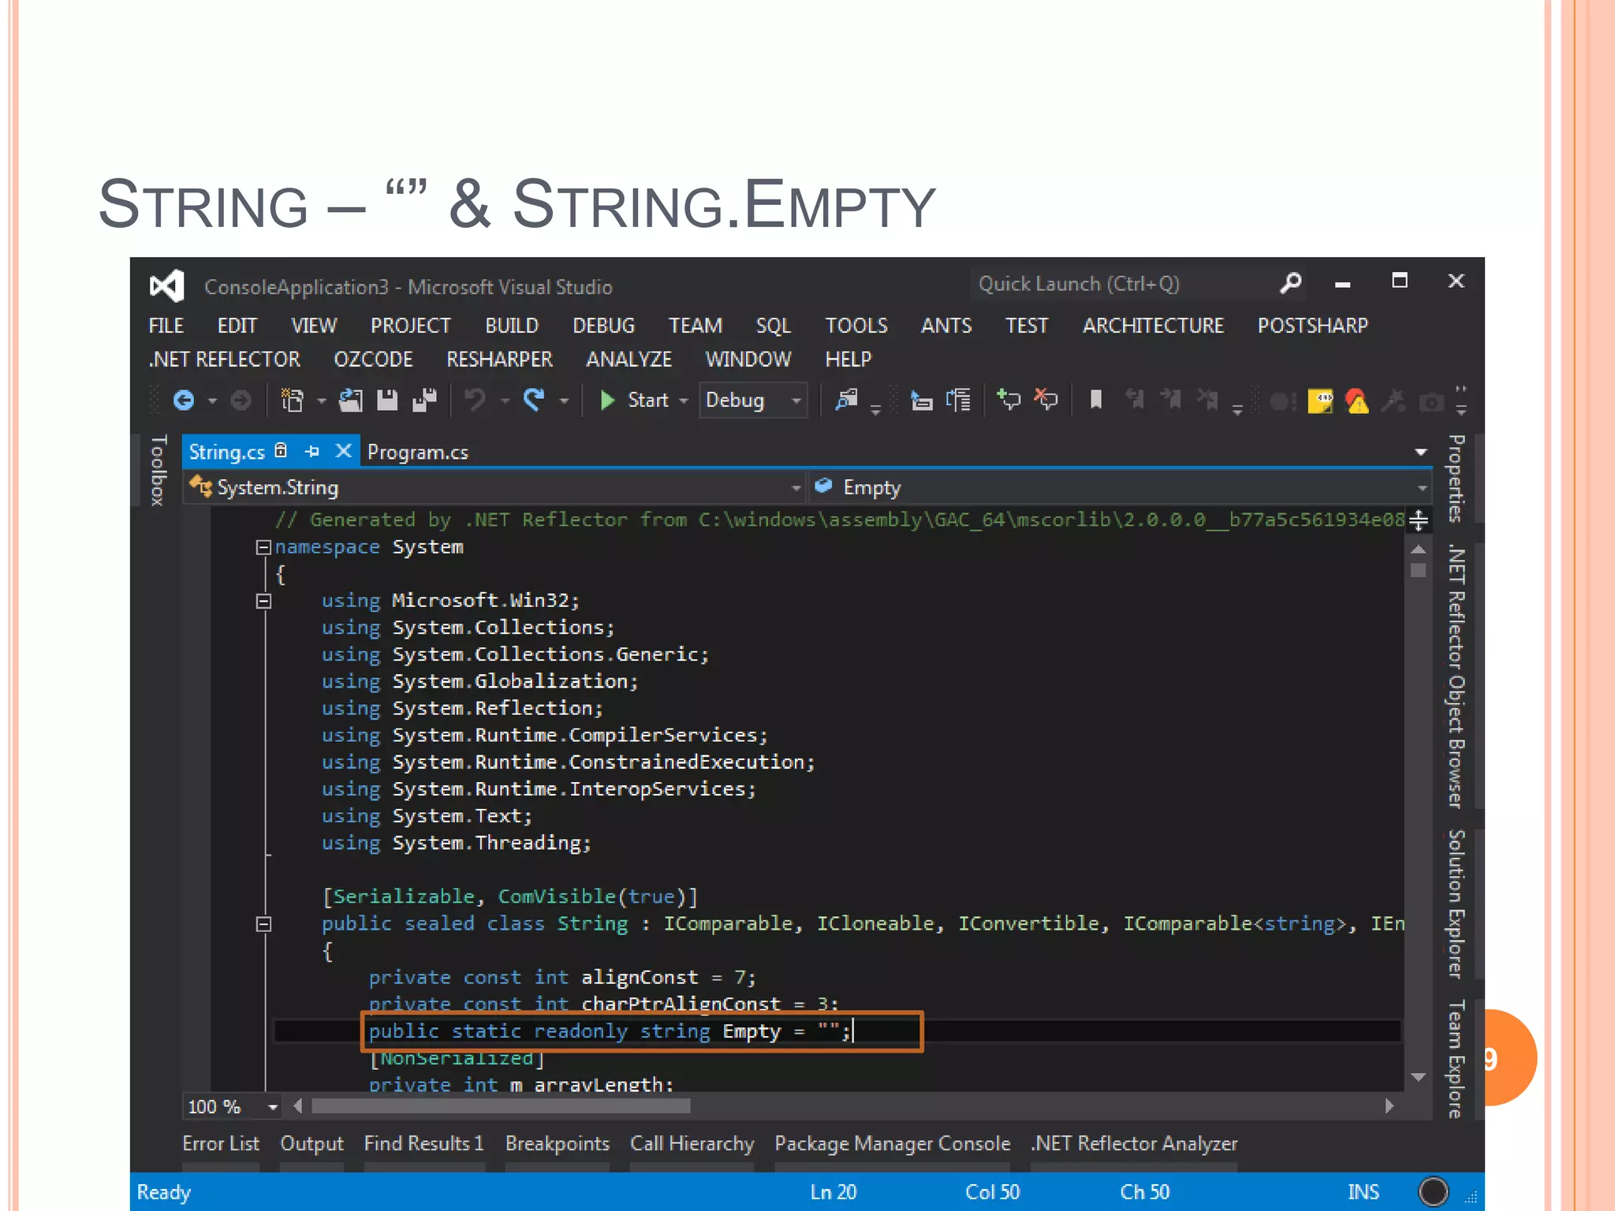Collapse the using directives region
Screen dimensions: 1615x1211
(x=263, y=602)
